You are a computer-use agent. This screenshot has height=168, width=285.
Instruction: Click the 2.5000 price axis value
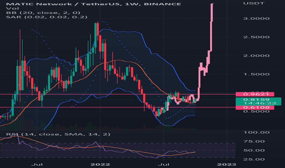click(x=256, y=37)
